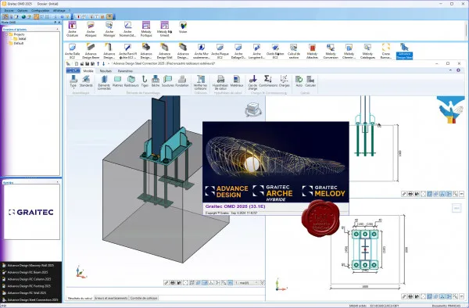Launch Melody Catalogues module
This screenshot has height=308, width=469.
[367, 51]
